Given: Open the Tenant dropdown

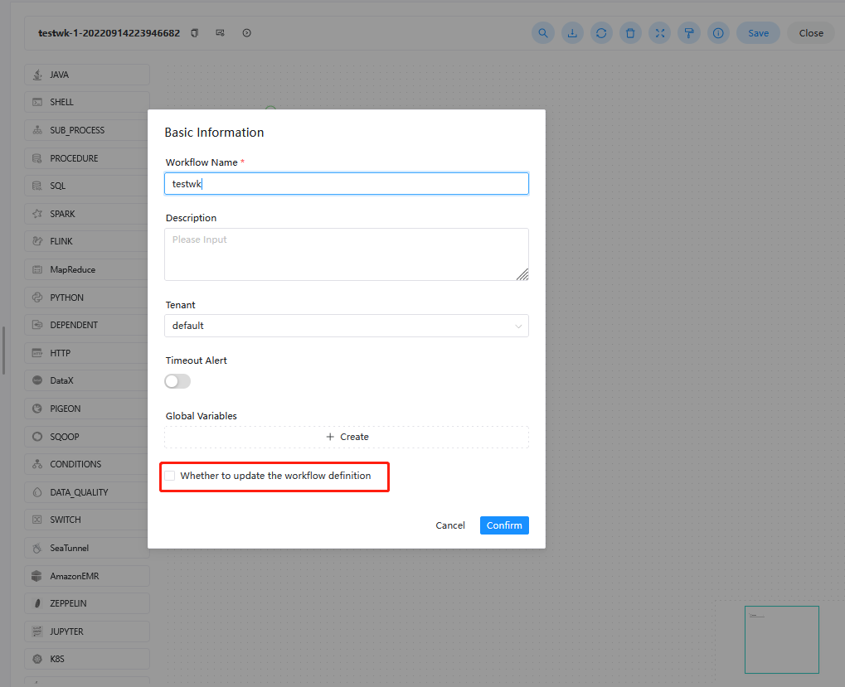Looking at the screenshot, I should coord(347,326).
